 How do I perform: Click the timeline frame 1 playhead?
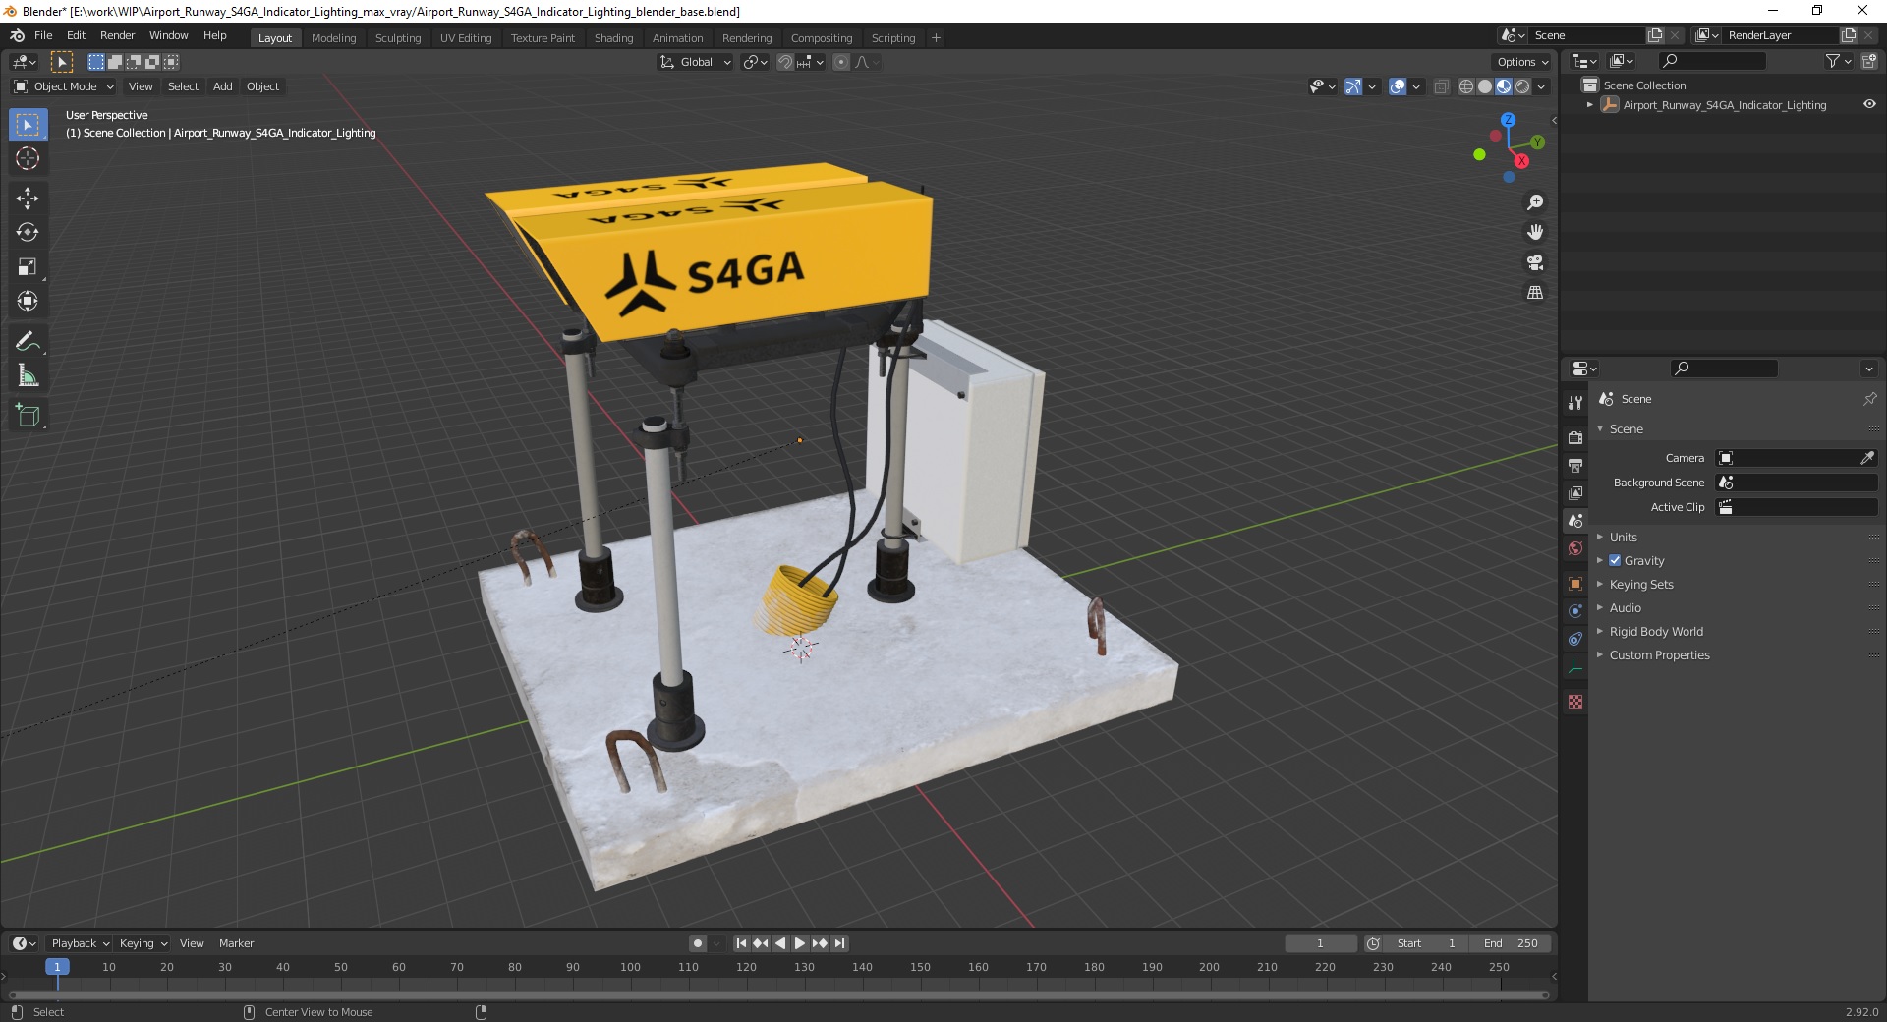(57, 967)
